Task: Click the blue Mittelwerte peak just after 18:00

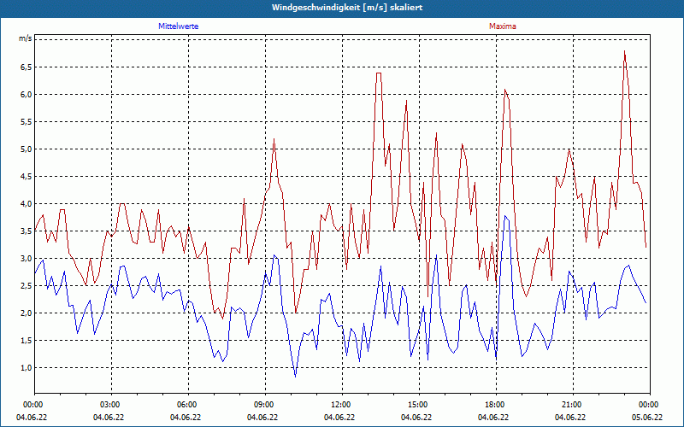Action: (505, 216)
